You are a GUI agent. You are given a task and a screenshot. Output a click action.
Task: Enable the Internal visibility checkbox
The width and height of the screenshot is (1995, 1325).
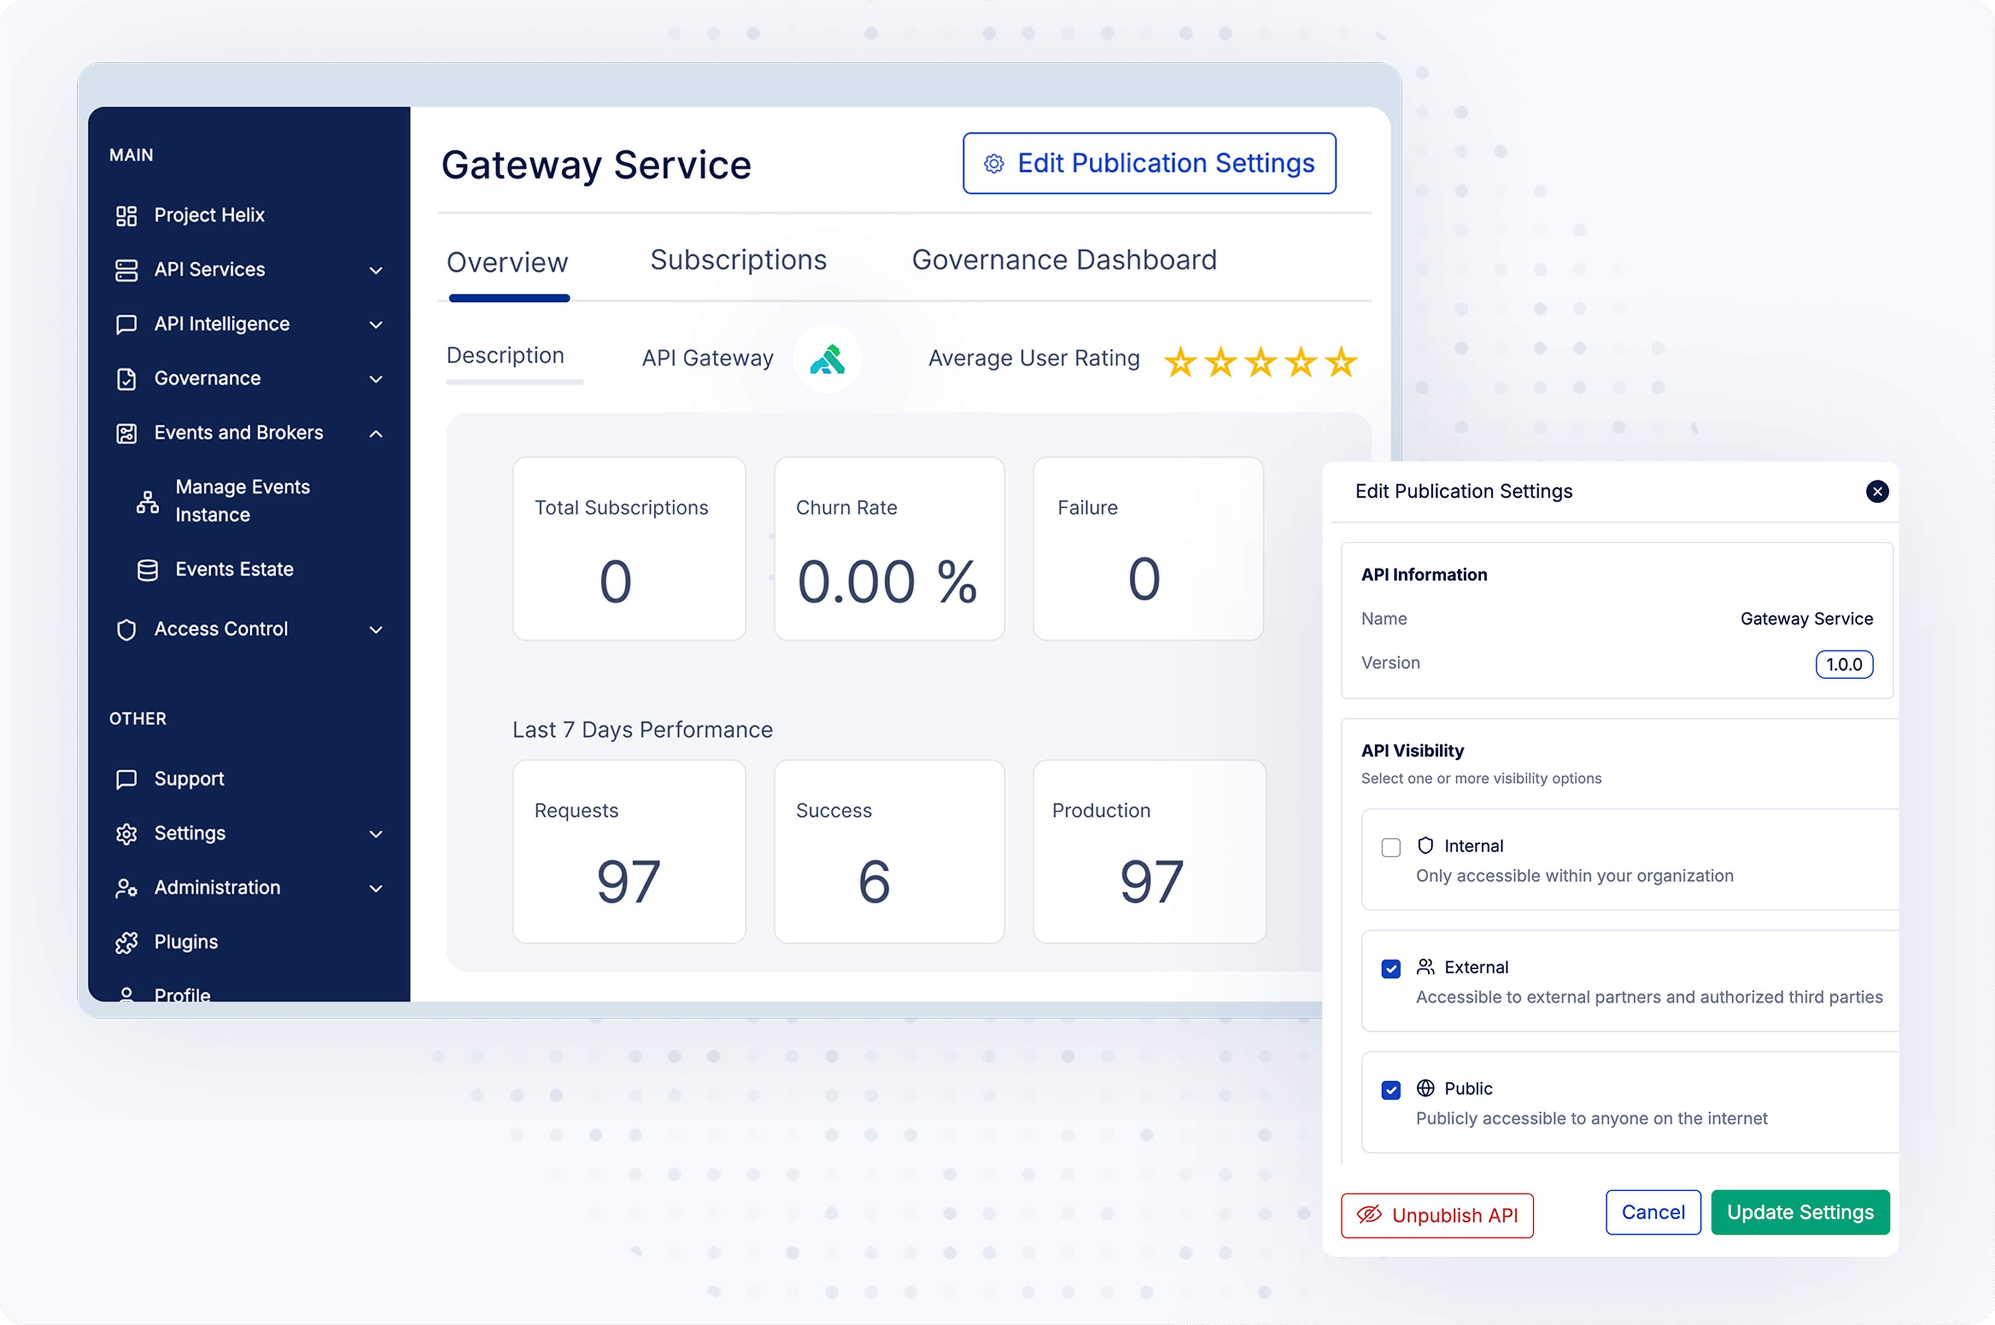[1391, 848]
